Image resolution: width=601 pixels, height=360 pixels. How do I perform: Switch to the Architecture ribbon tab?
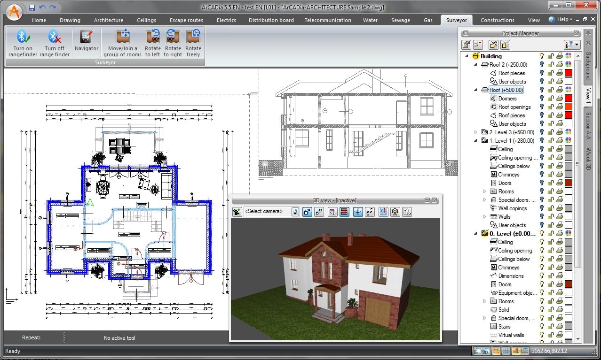(108, 20)
